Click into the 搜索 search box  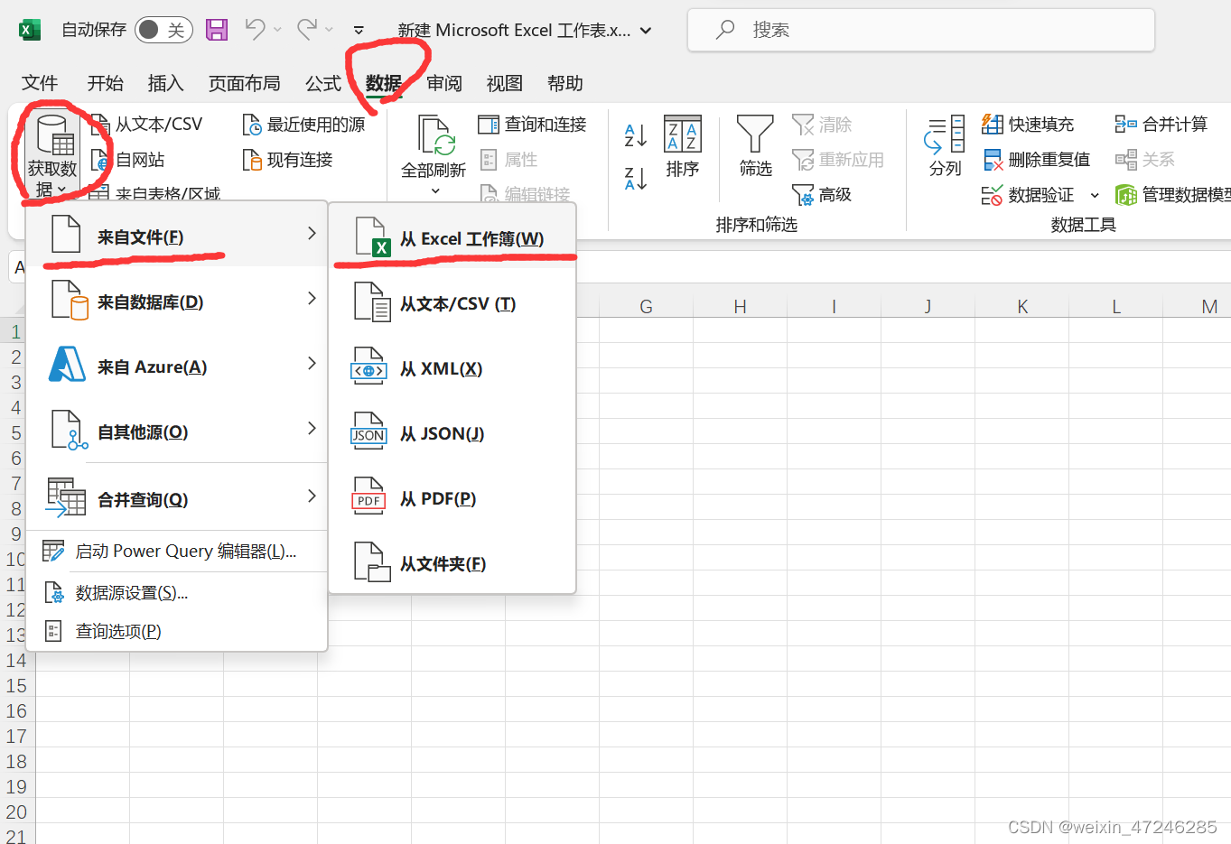(921, 30)
